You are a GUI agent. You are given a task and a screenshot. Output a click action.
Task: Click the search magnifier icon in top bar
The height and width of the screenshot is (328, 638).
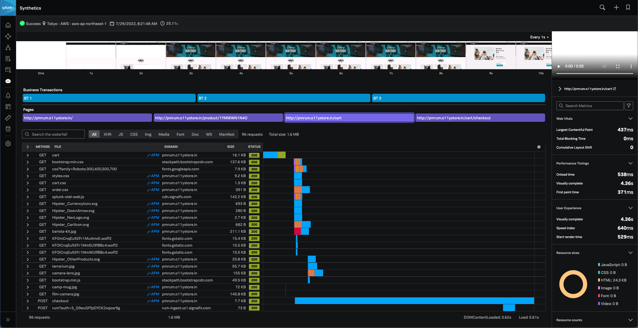[x=602, y=7]
